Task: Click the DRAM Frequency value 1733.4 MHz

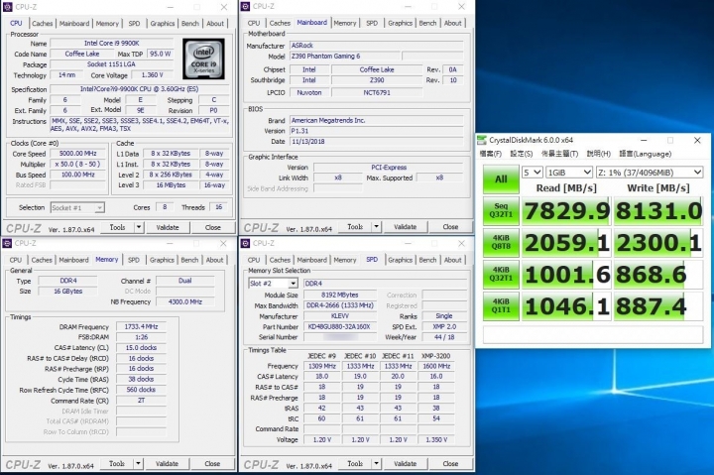Action: 141,326
